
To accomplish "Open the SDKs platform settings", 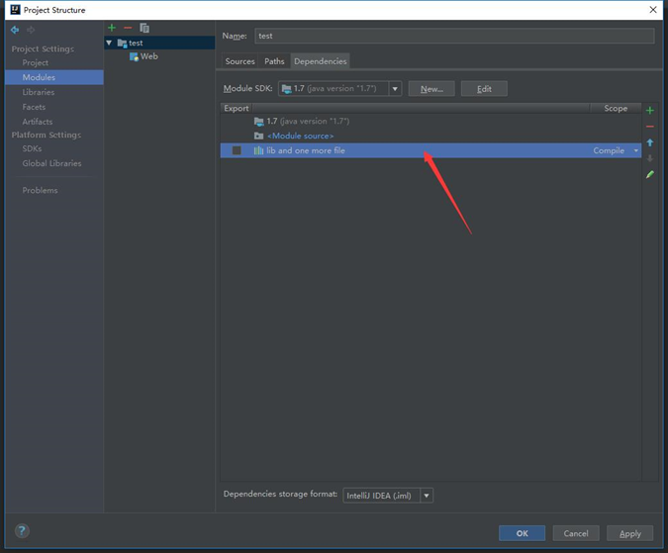I will pos(32,148).
